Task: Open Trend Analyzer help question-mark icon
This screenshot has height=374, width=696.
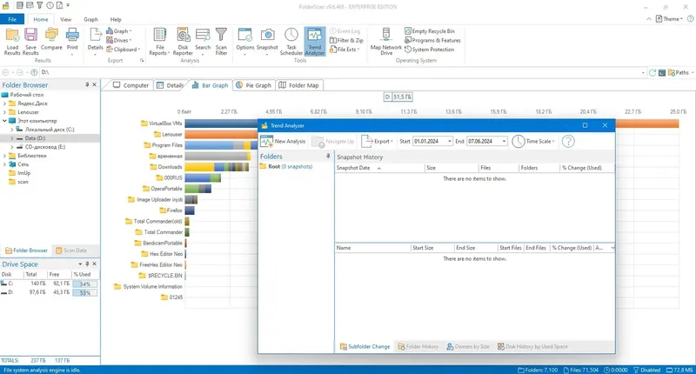Action: coord(568,141)
